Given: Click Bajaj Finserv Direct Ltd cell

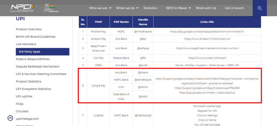Looking at the screenshot, I should tap(98, 48).
